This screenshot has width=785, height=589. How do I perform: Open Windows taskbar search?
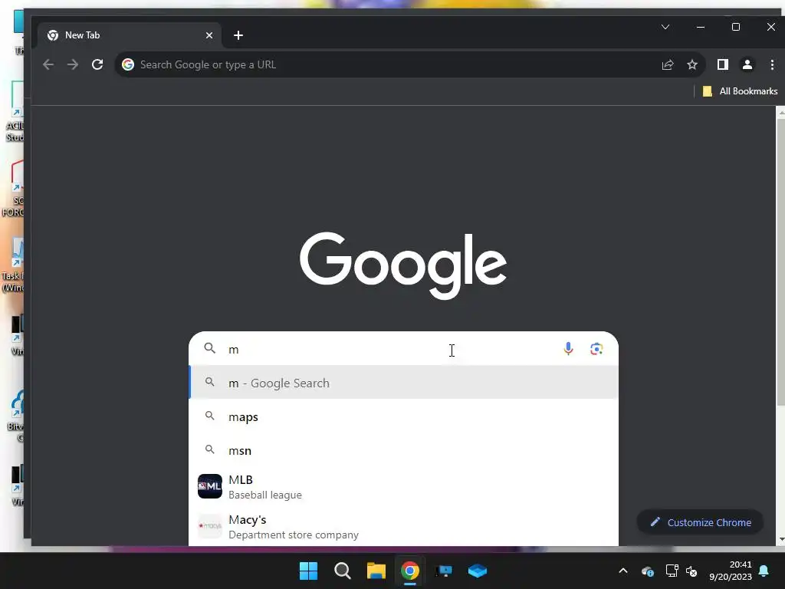(x=343, y=571)
